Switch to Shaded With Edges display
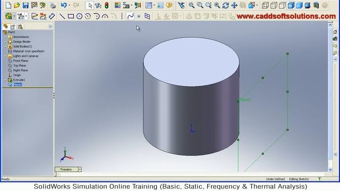The image size is (340, 191). click(291, 5)
